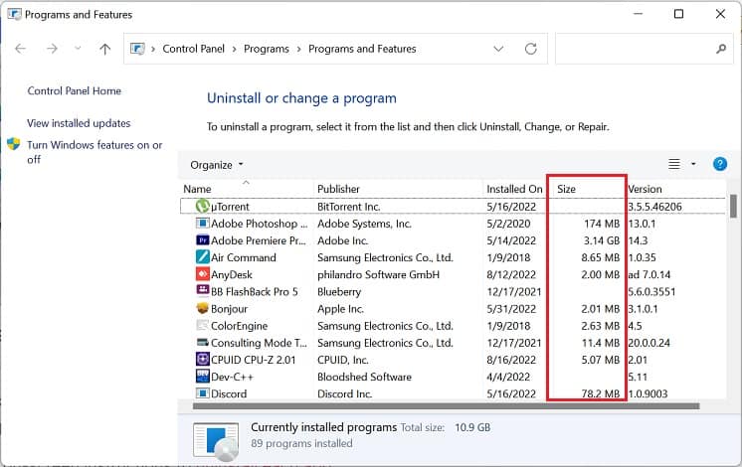Click the µTorrent program icon
742x467 pixels.
[x=203, y=206]
